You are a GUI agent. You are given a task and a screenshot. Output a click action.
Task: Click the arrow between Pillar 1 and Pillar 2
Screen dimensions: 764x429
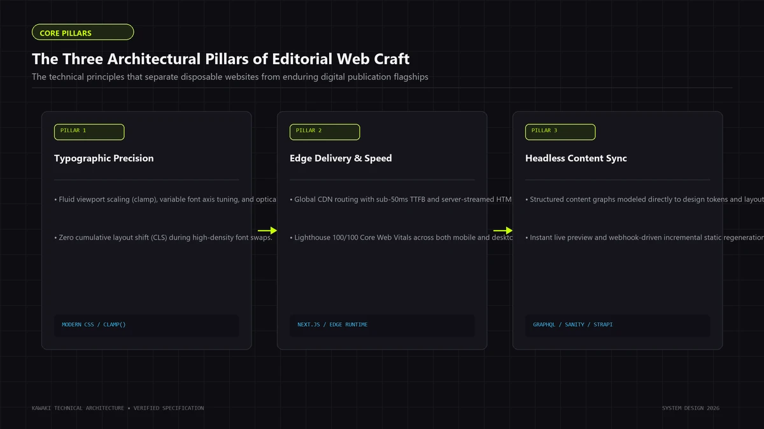[x=267, y=231]
